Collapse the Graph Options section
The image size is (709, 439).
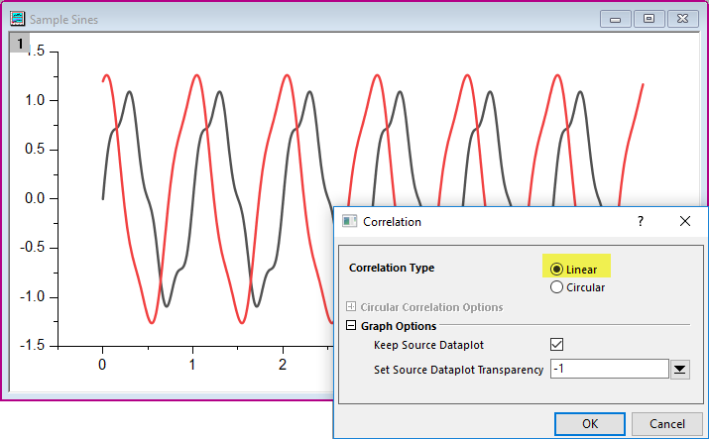pos(351,326)
